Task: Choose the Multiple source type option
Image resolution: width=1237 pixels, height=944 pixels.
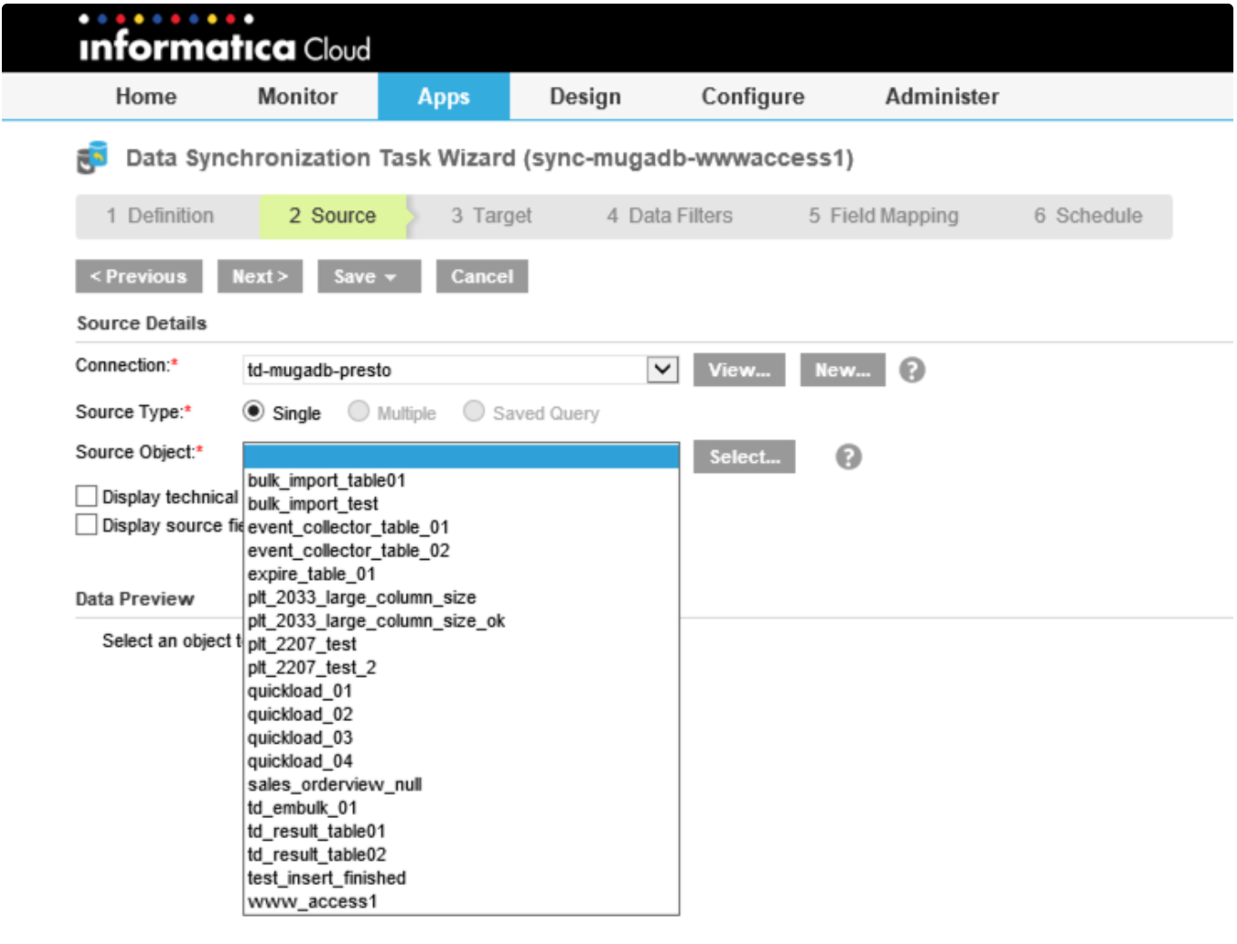Action: pyautogui.click(x=359, y=411)
